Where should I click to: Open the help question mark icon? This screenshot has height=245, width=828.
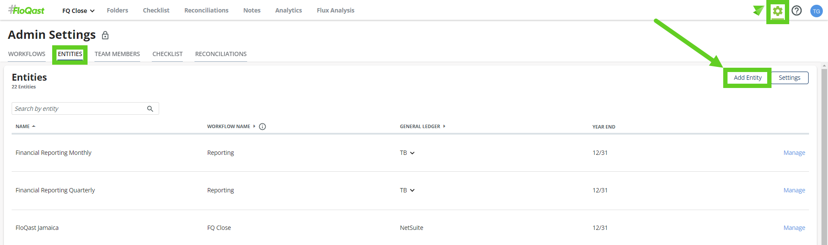click(797, 11)
